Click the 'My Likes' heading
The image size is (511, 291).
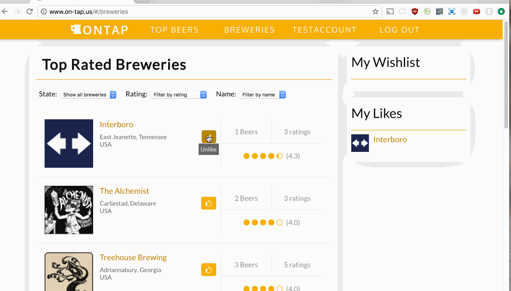[376, 114]
